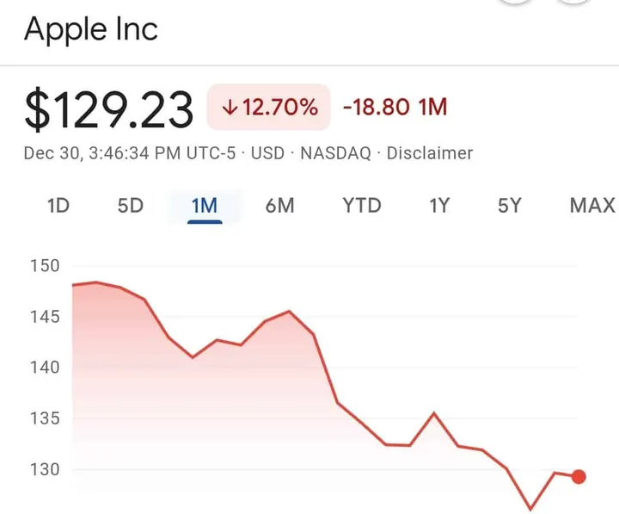Click the down arrow in percent badge
Viewport: 619px width, 514px height.
pyautogui.click(x=229, y=108)
